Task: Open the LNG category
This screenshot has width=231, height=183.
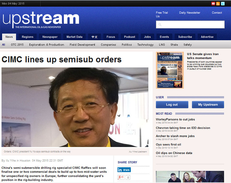Action: (162, 45)
